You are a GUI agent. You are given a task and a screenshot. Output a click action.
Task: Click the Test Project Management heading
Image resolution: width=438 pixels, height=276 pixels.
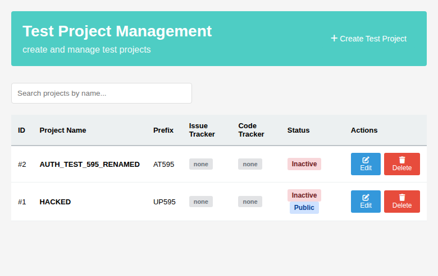tap(117, 31)
